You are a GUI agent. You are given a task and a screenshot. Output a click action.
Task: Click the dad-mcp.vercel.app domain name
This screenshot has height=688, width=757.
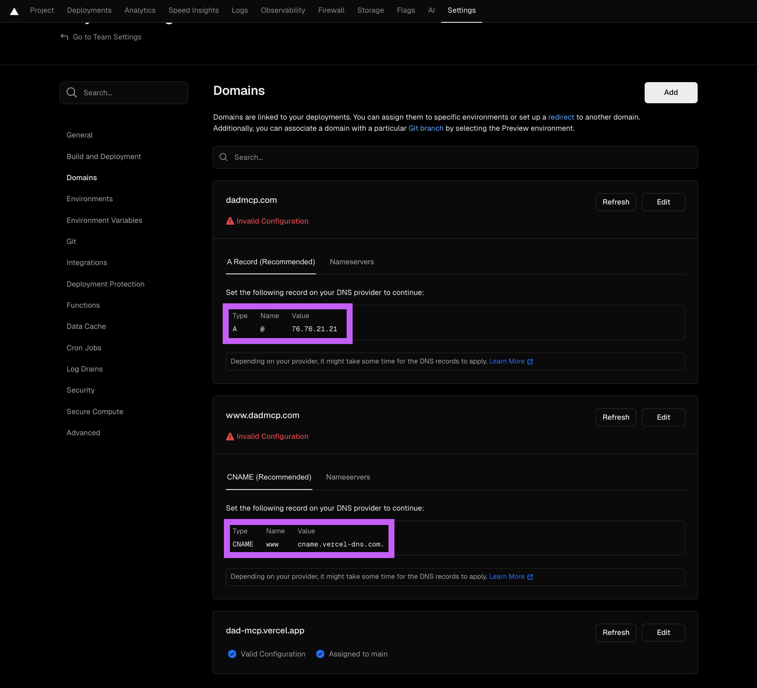pos(265,631)
